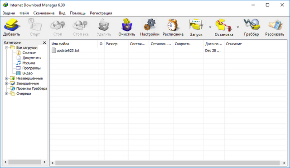This screenshot has width=290, height=168.
Task: Sort by Имя файла column header
Action: 74,44
